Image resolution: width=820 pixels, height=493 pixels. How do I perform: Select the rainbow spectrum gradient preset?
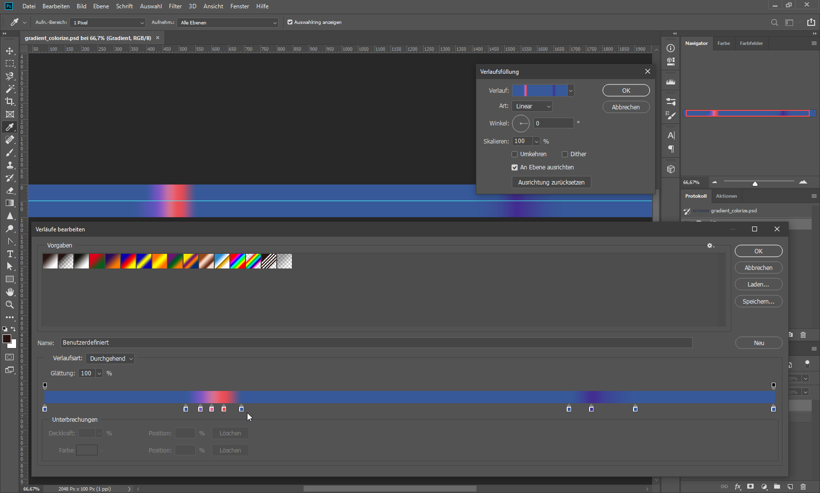[x=238, y=262]
